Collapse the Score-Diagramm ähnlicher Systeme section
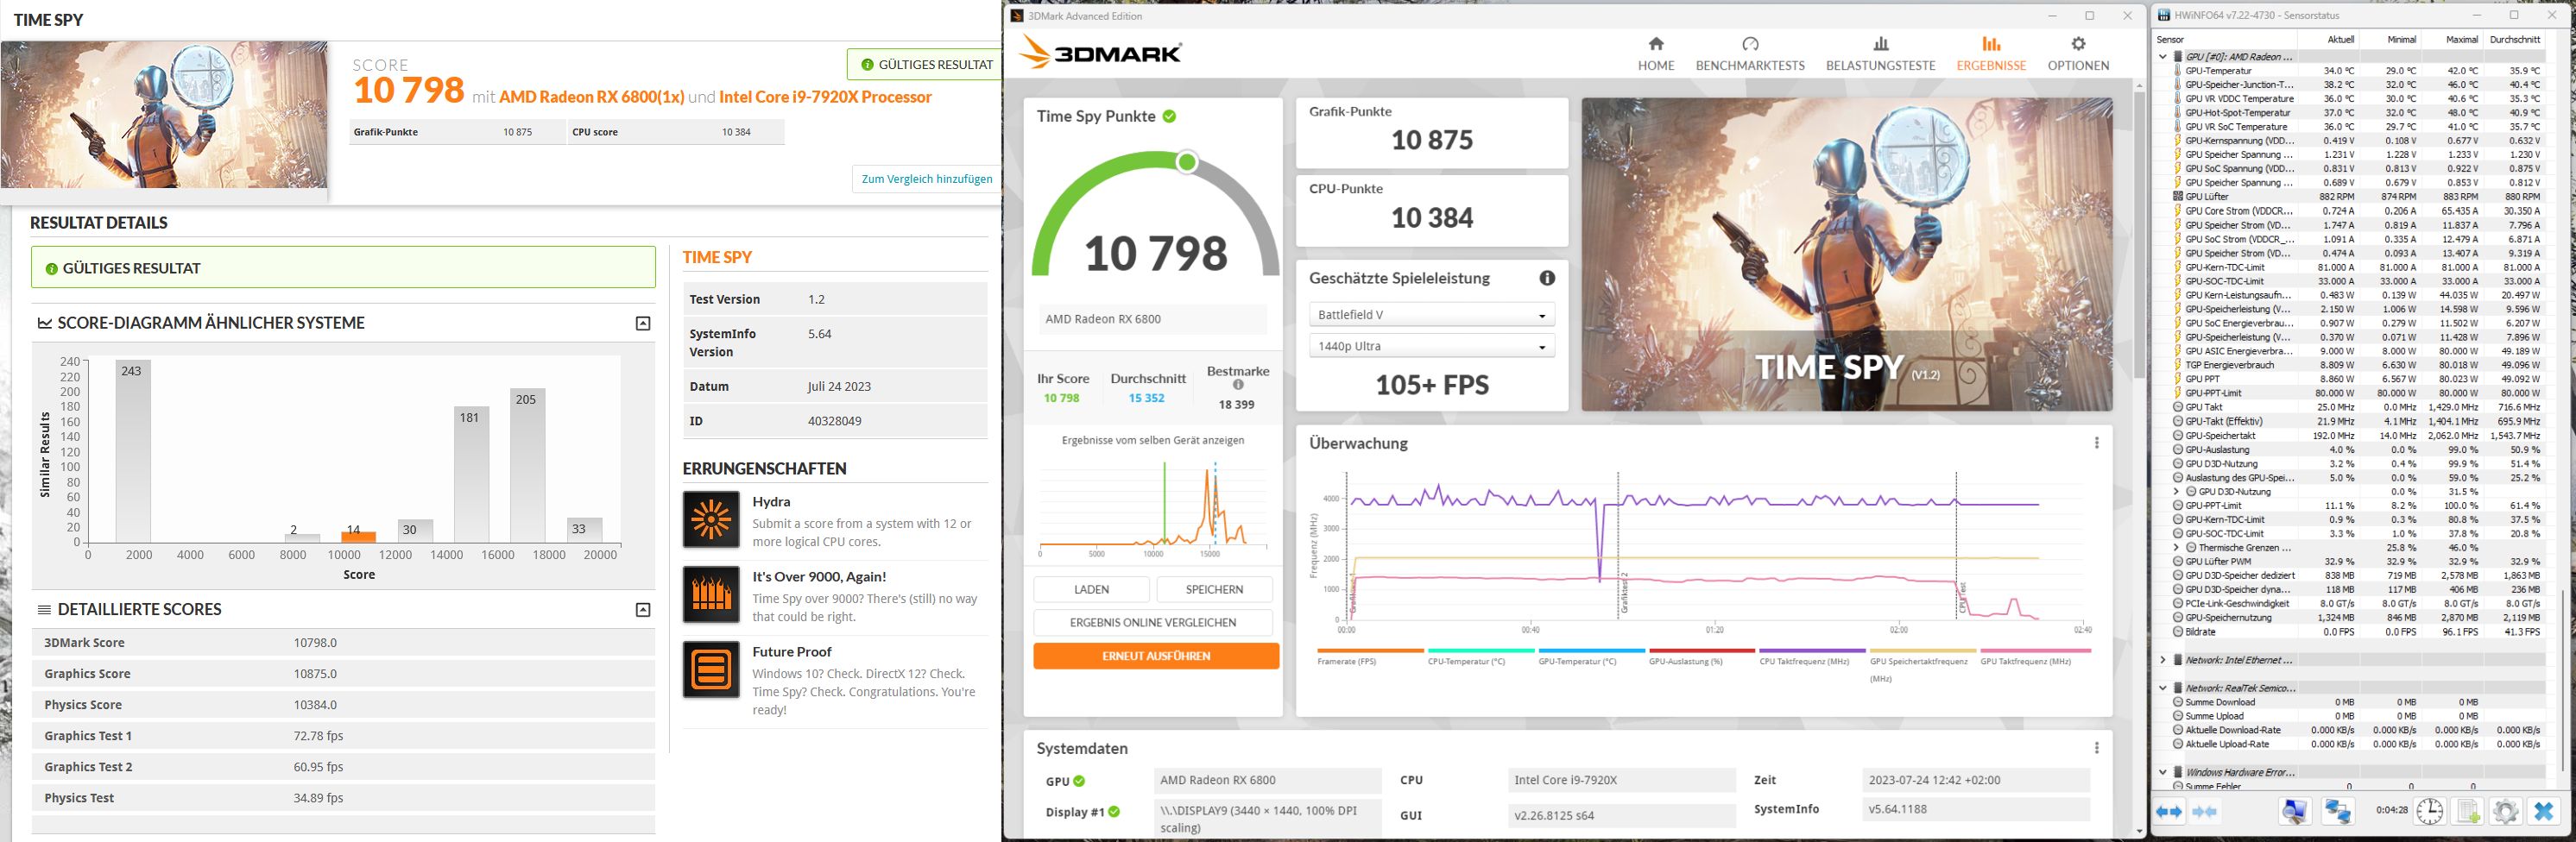This screenshot has height=842, width=2576. coord(643,323)
